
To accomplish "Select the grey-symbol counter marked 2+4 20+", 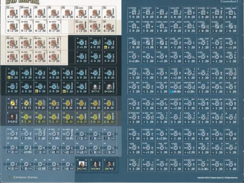I will point(13,135).
